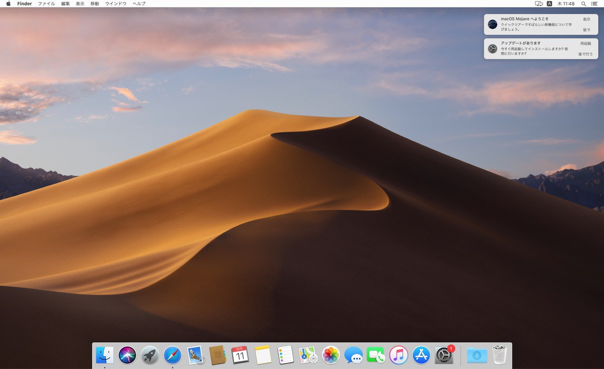604x369 pixels.
Task: Expand the Downloads folder stack
Action: pos(477,355)
